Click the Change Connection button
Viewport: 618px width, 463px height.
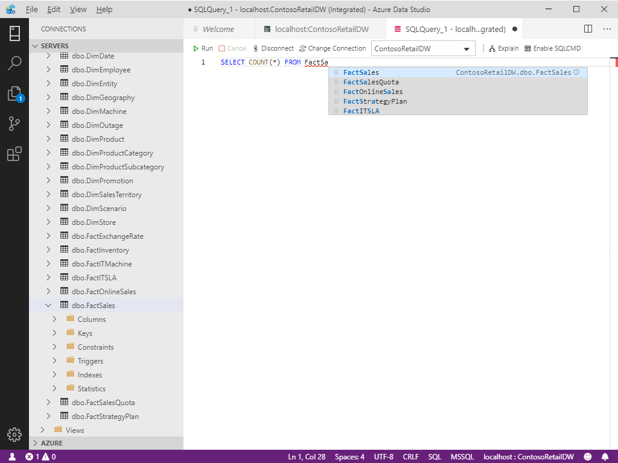tap(333, 48)
